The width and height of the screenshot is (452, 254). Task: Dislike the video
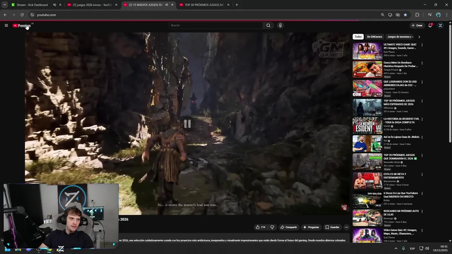[x=272, y=227]
